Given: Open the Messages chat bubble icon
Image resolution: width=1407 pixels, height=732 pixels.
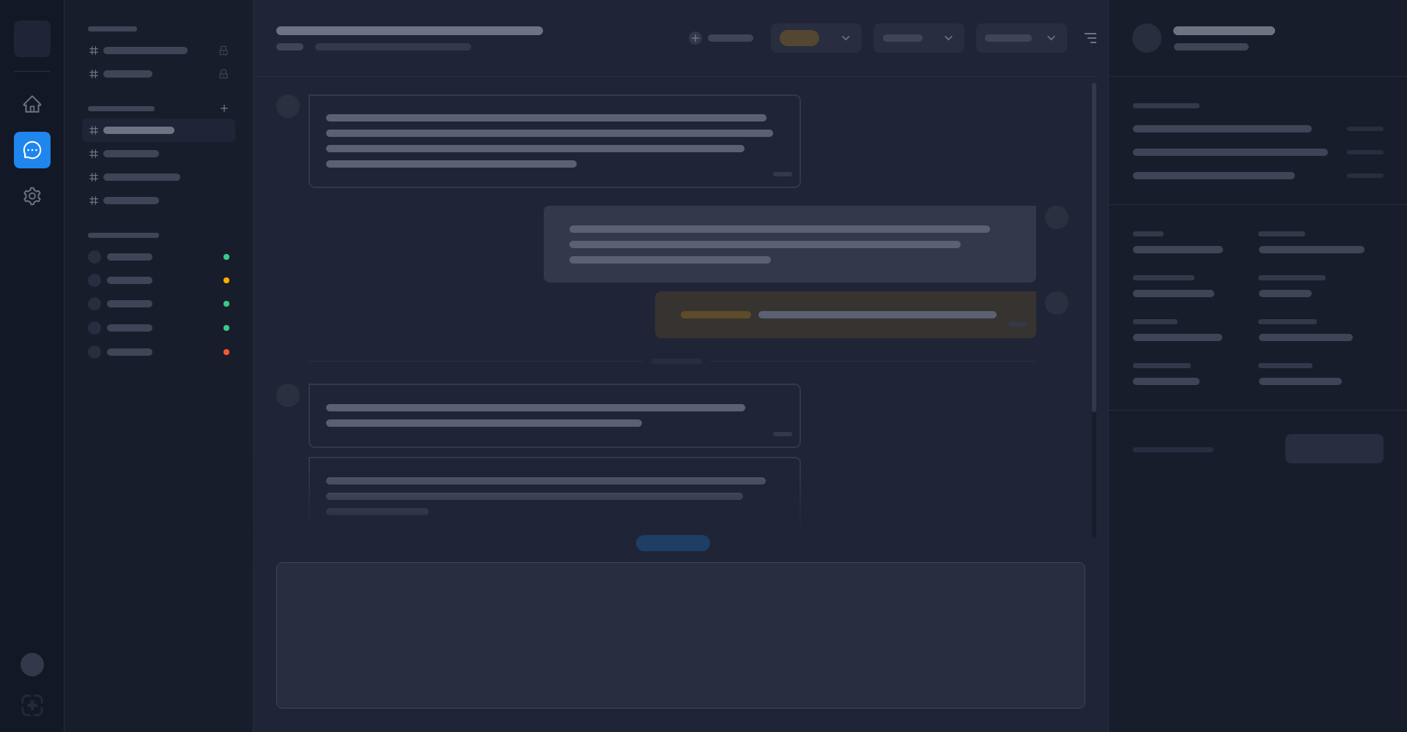Looking at the screenshot, I should pos(32,150).
